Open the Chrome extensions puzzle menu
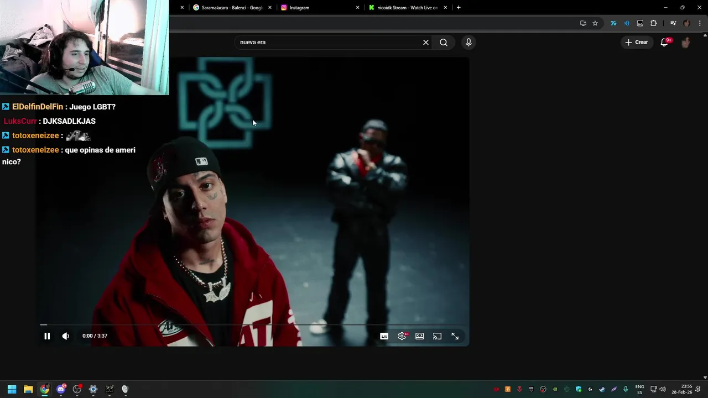708x398 pixels. [x=654, y=23]
